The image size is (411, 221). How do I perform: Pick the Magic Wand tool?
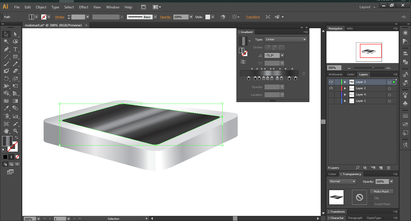6,42
